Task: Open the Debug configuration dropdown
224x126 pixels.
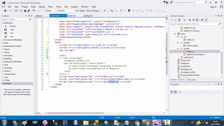Action: (50, 11)
